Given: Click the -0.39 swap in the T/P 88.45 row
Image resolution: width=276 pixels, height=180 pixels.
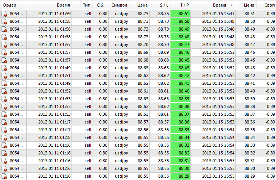Looking at the screenshot, I should pyautogui.click(x=270, y=60).
